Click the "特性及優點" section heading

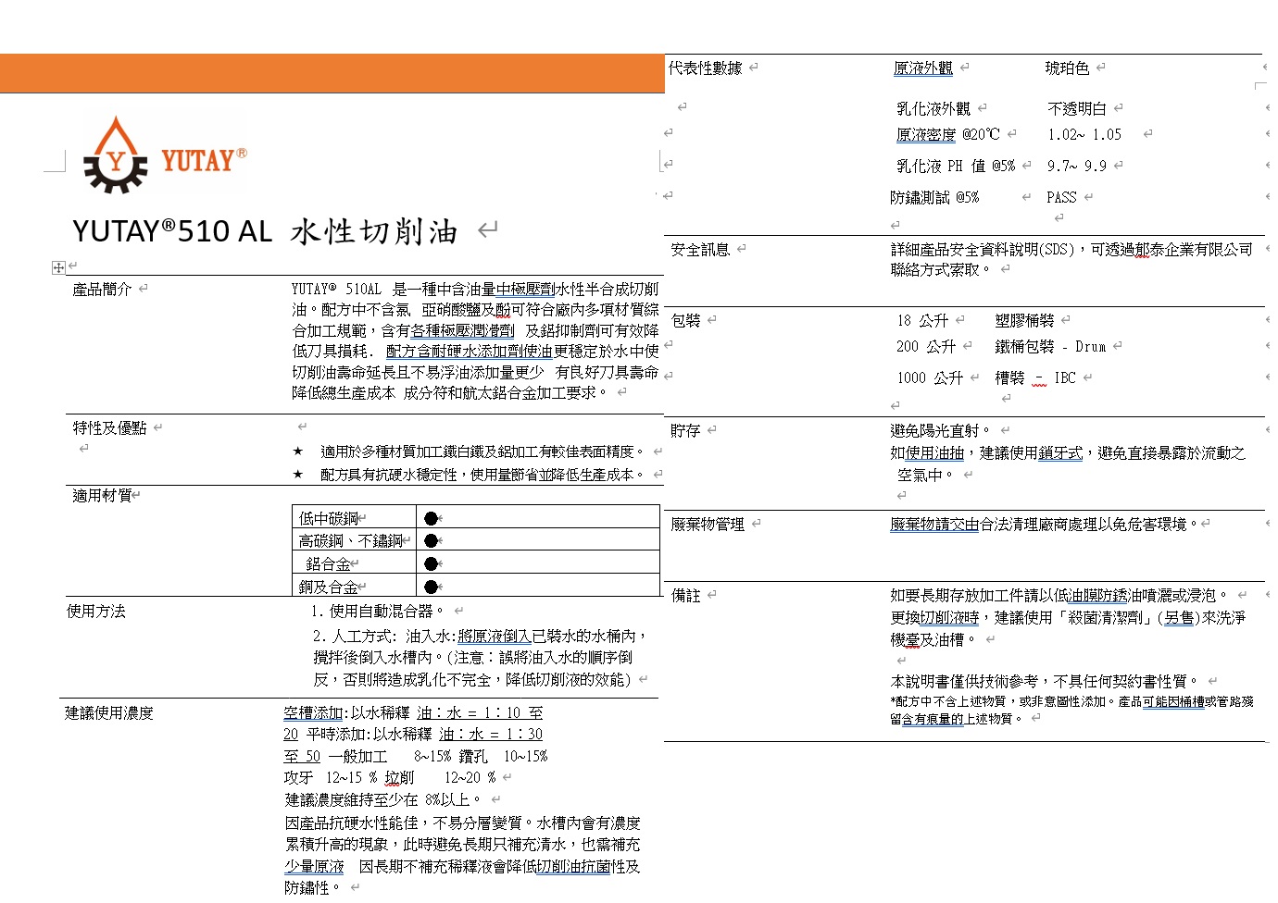coord(109,427)
